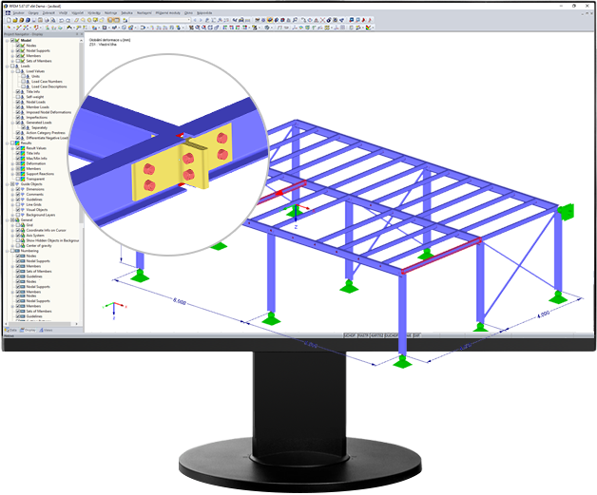Open the Zobrazit menu
597x495 pixels.
point(48,13)
